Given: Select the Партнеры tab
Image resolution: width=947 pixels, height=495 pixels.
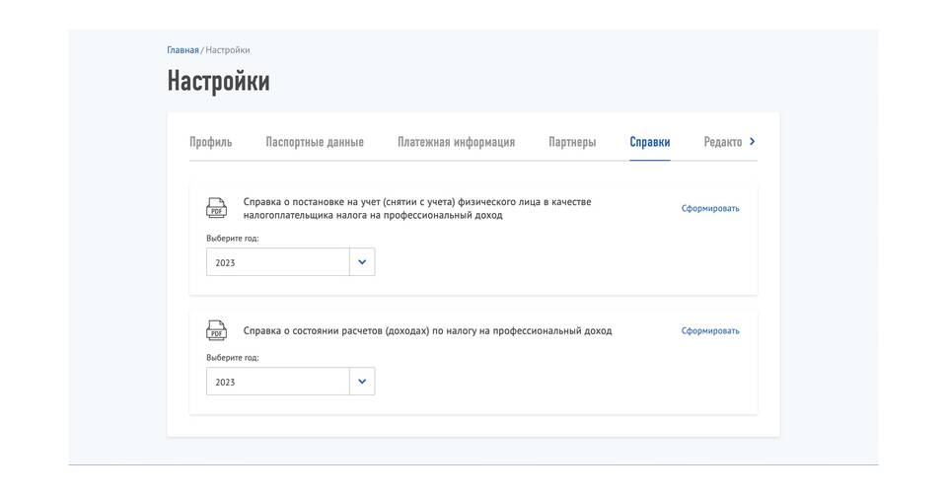Looking at the screenshot, I should coord(572,142).
